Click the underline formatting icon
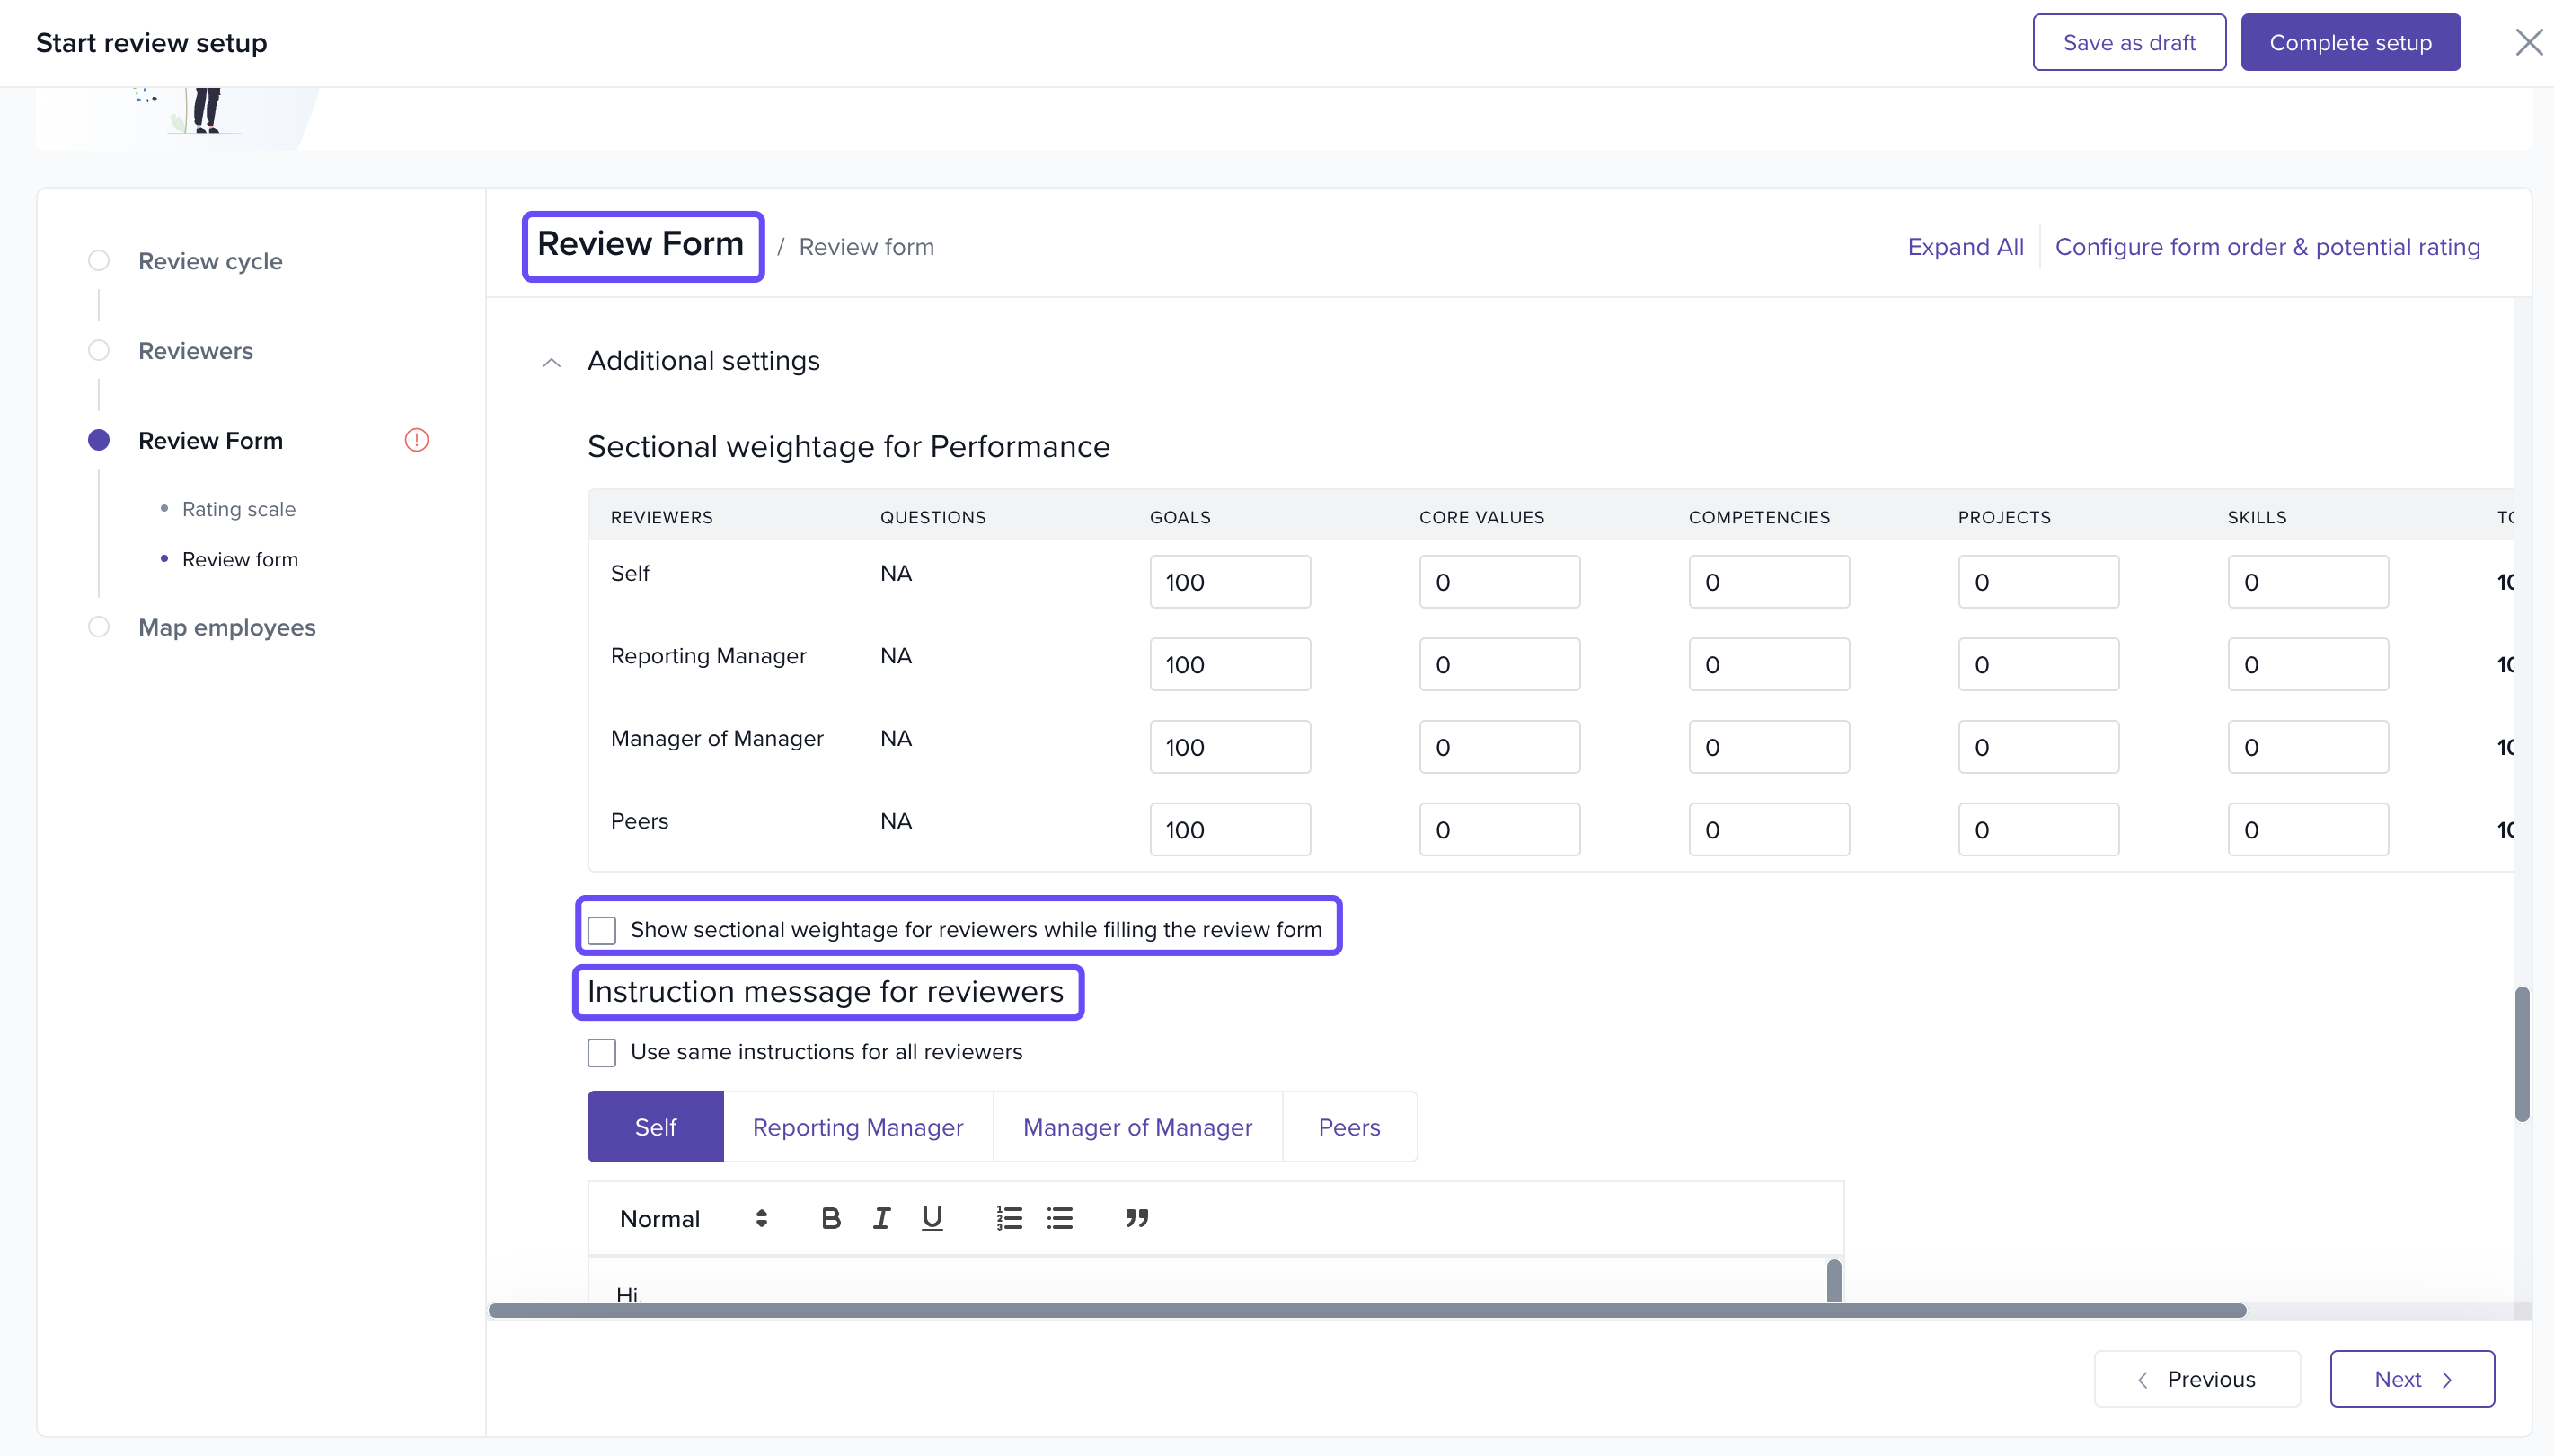2554x1456 pixels. pyautogui.click(x=932, y=1218)
